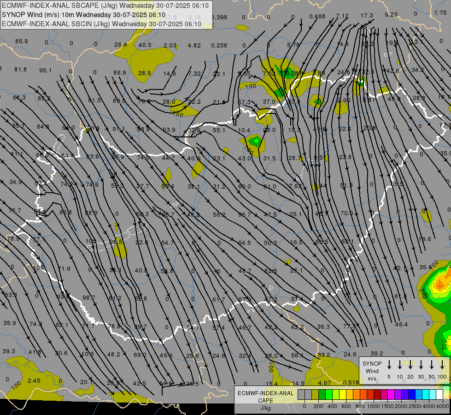Click the 6000 label on CAPE scale
Screen dimensions: 451x415
click(442, 406)
